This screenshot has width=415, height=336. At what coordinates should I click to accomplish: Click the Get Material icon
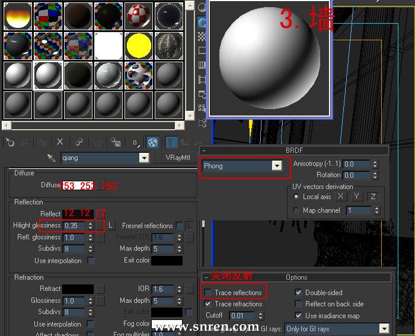(10, 143)
